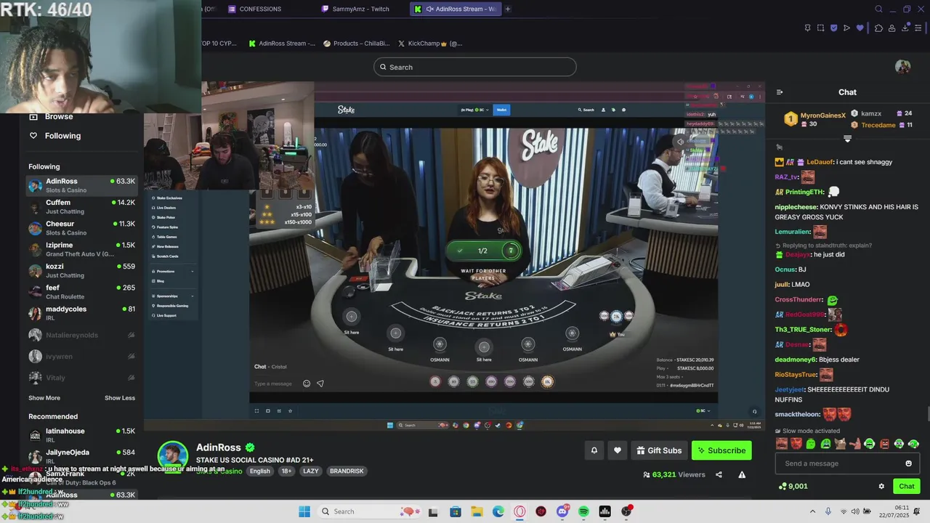Screen dimensions: 930x523
Task: Open browser easy setup menu icon
Action: pos(918,28)
